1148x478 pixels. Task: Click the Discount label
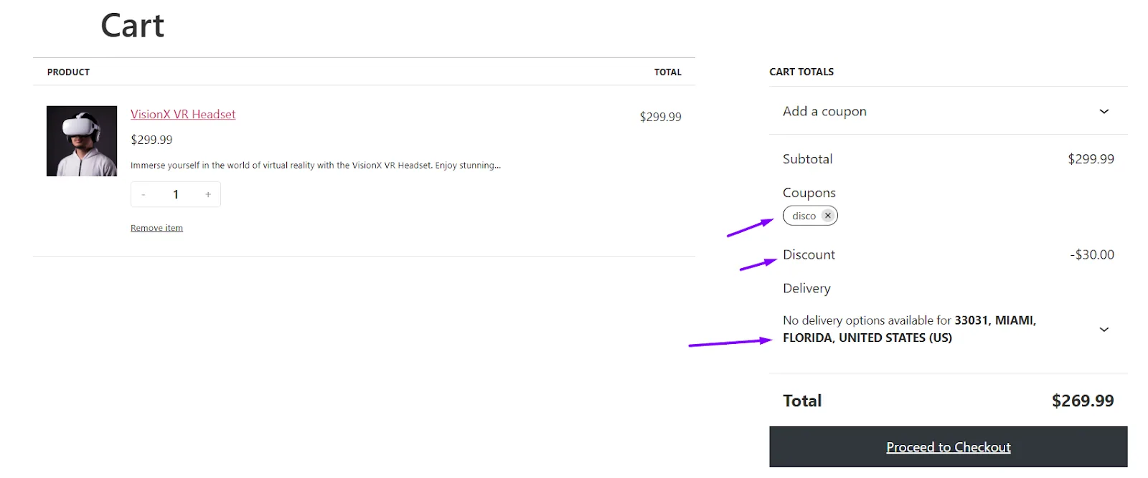pyautogui.click(x=809, y=254)
